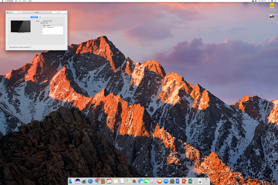The width and height of the screenshot is (278, 185).
Task: Open Mail stamp icon with red badge
Action: [x=97, y=181]
